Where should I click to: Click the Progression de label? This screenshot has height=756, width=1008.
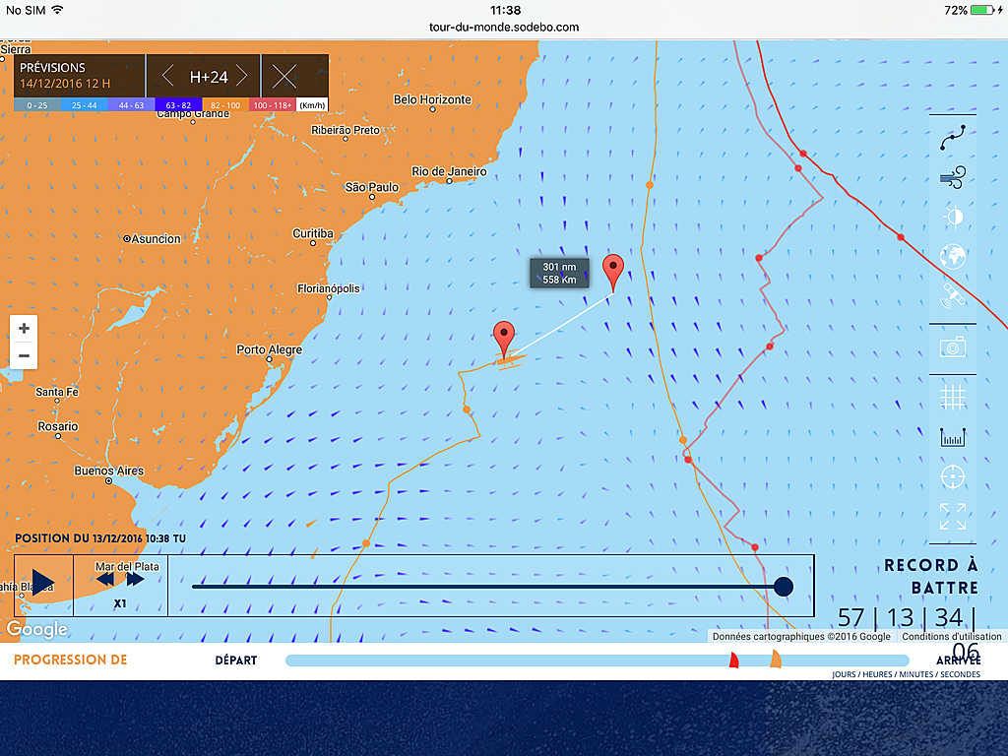(x=71, y=660)
